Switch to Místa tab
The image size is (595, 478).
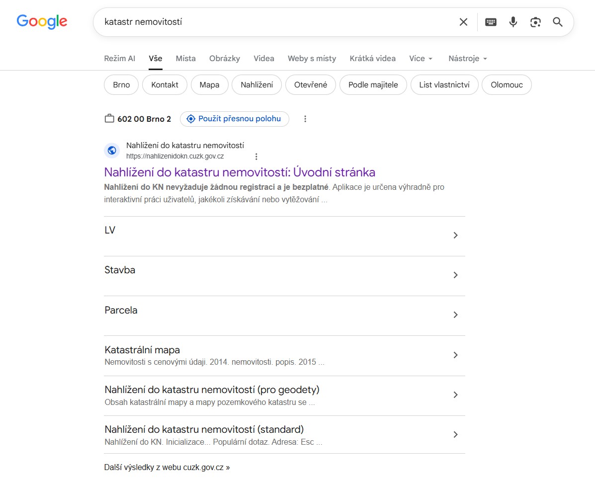pos(185,59)
